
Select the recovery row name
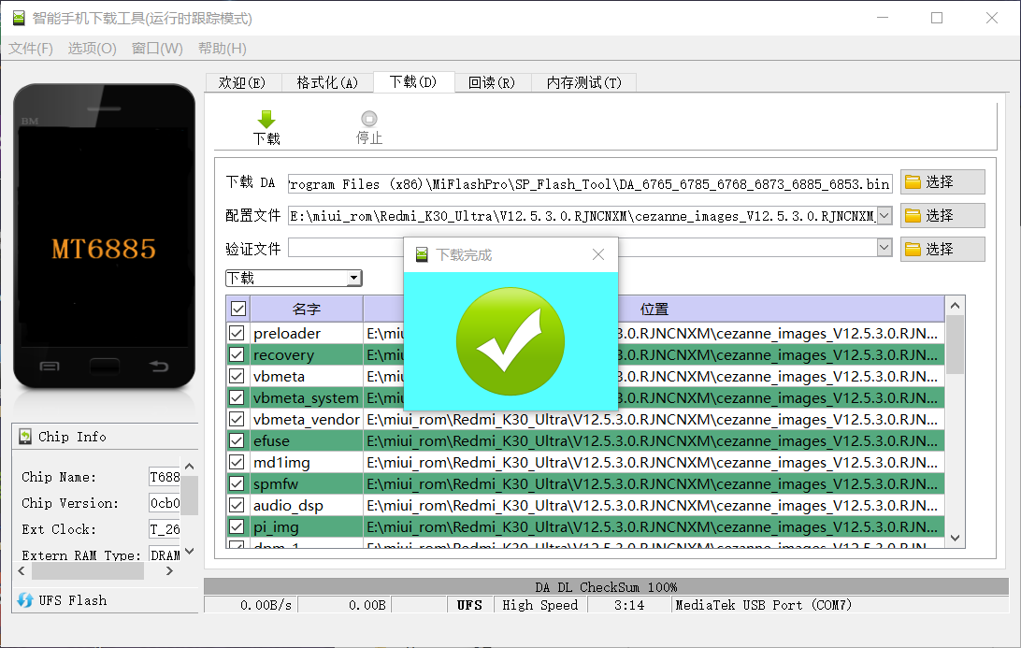point(283,355)
